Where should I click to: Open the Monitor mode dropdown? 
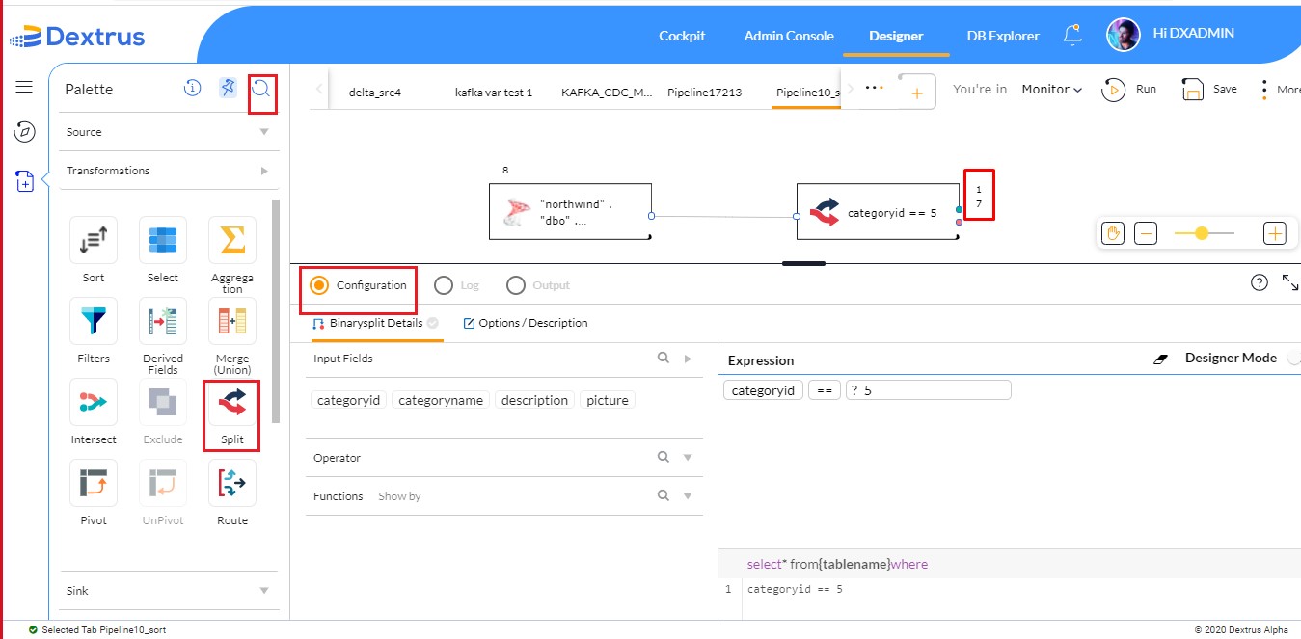coord(1051,89)
